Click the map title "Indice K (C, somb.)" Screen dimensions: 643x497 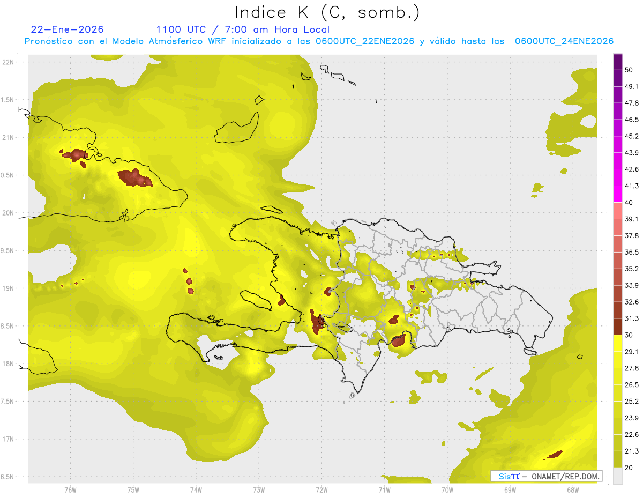(x=327, y=13)
